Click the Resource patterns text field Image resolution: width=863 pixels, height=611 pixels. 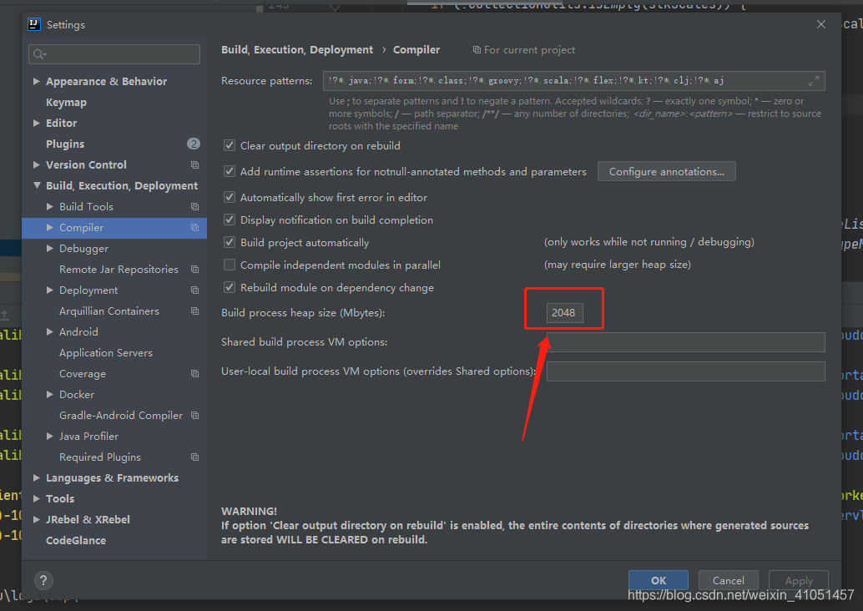574,81
